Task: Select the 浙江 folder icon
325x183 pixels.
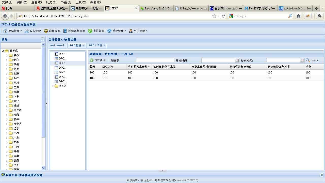Action: [11, 78]
